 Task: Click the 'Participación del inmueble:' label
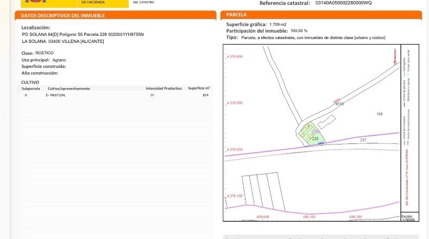(x=257, y=31)
